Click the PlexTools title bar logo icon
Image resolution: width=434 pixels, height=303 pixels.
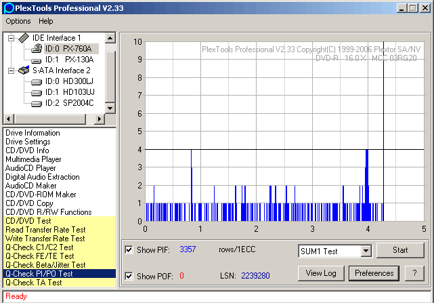(x=8, y=7)
